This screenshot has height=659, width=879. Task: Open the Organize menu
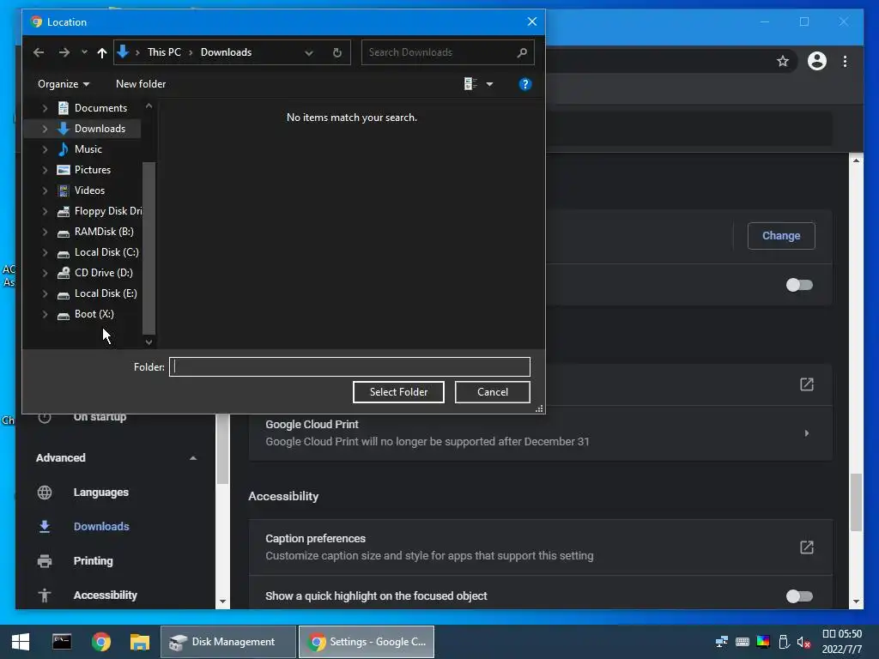(64, 84)
